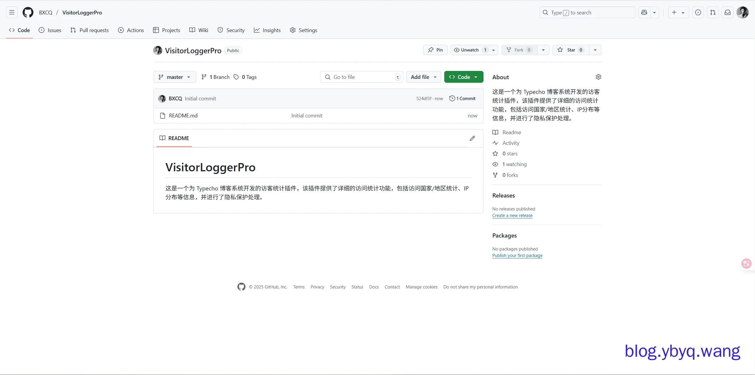Open the footer Contact link
This screenshot has height=375, width=755.
(392, 287)
